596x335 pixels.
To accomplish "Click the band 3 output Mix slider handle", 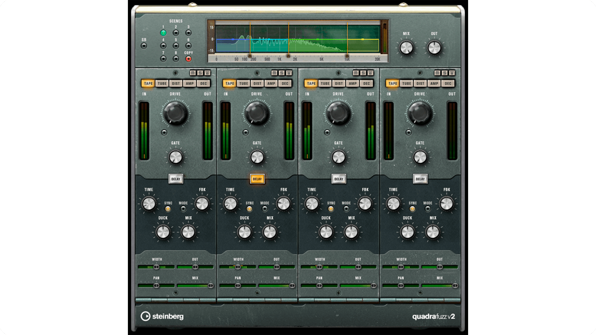I will (x=374, y=285).
